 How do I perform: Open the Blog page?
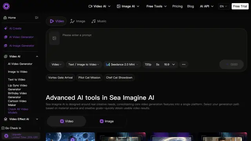coord(191,6)
